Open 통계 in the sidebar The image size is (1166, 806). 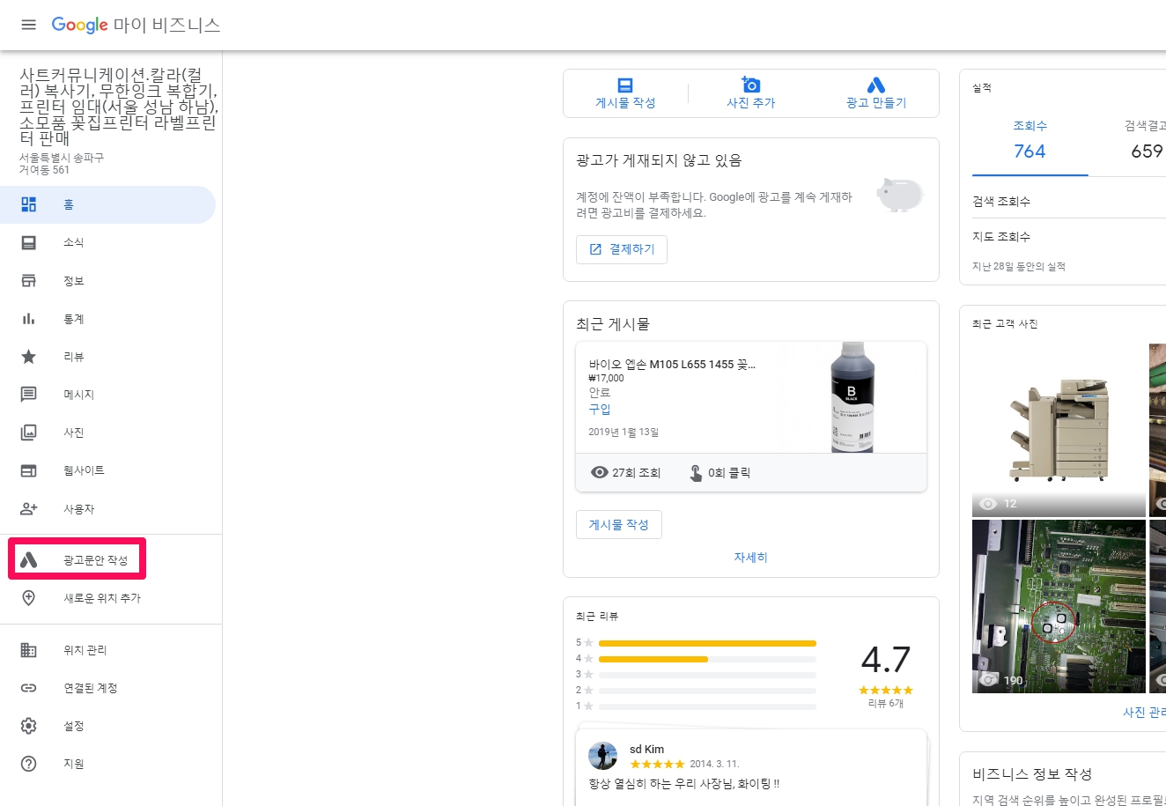pos(74,319)
